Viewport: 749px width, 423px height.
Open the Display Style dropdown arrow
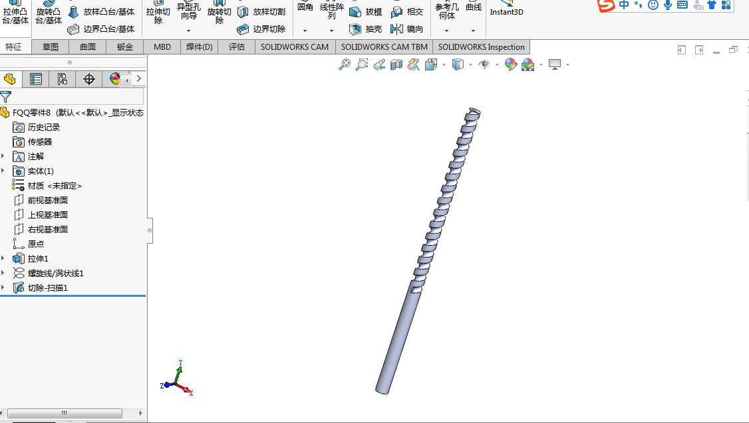point(470,64)
